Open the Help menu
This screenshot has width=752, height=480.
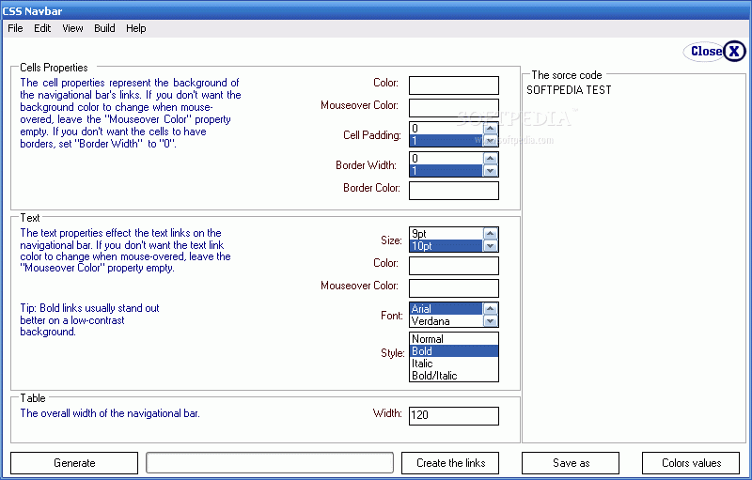pyautogui.click(x=135, y=28)
